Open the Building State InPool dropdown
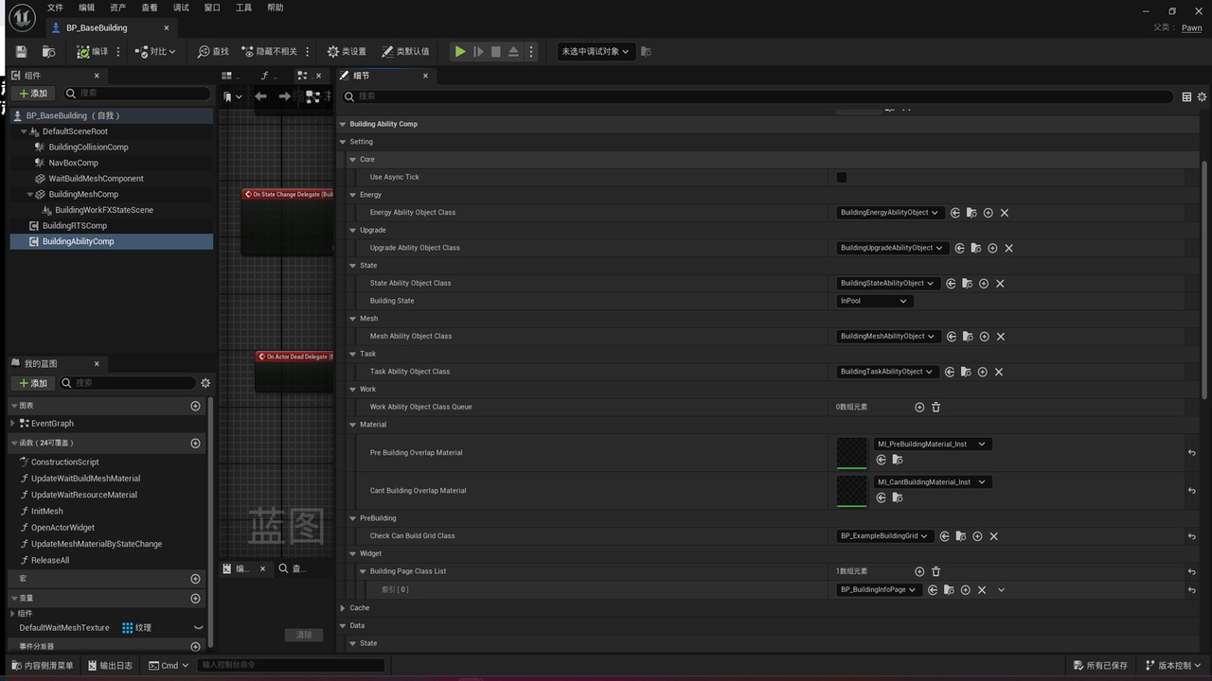This screenshot has height=681, width=1212. click(875, 301)
